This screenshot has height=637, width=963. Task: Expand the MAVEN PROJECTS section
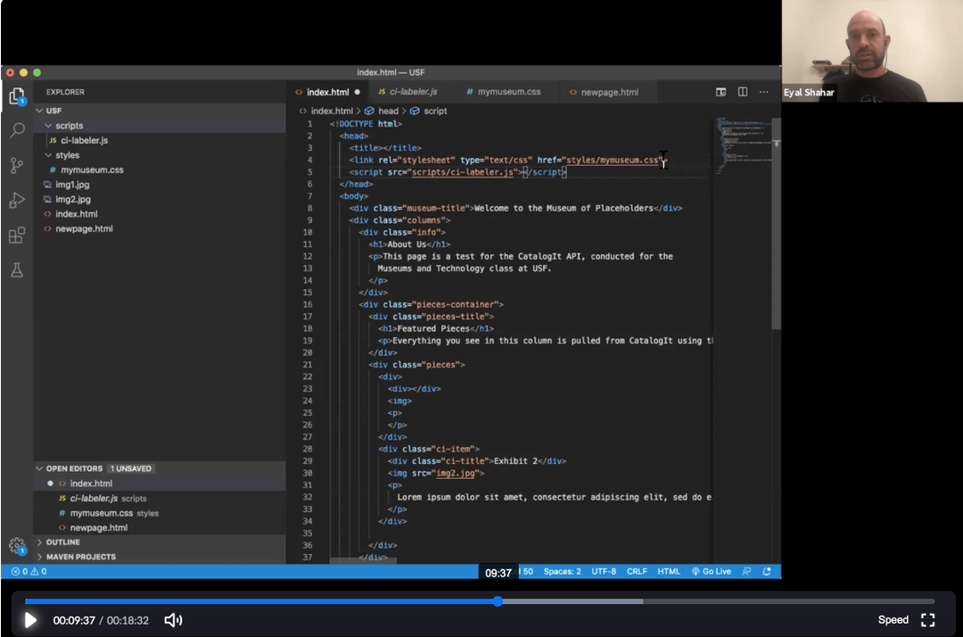click(80, 557)
